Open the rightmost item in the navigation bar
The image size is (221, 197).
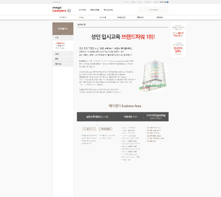click(160, 17)
